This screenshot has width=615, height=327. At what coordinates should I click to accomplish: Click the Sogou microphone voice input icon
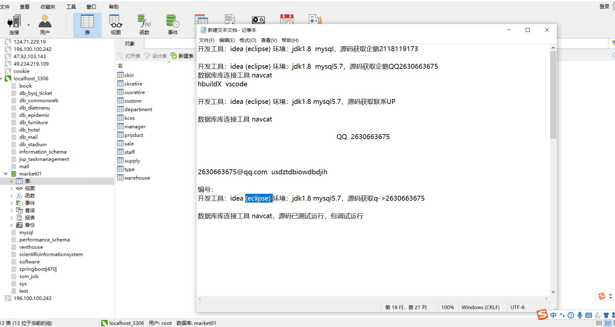tap(580, 315)
